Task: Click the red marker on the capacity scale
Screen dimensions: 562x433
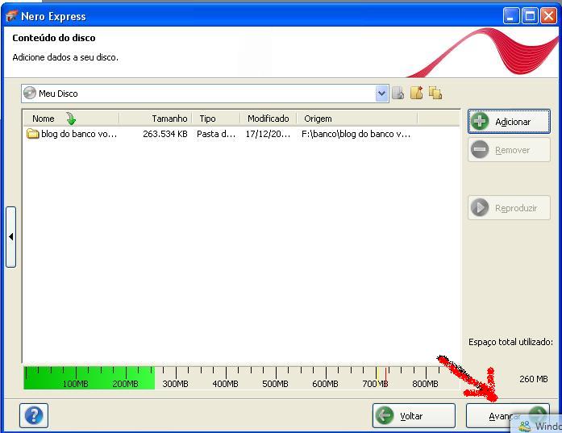Action: pyautogui.click(x=385, y=377)
